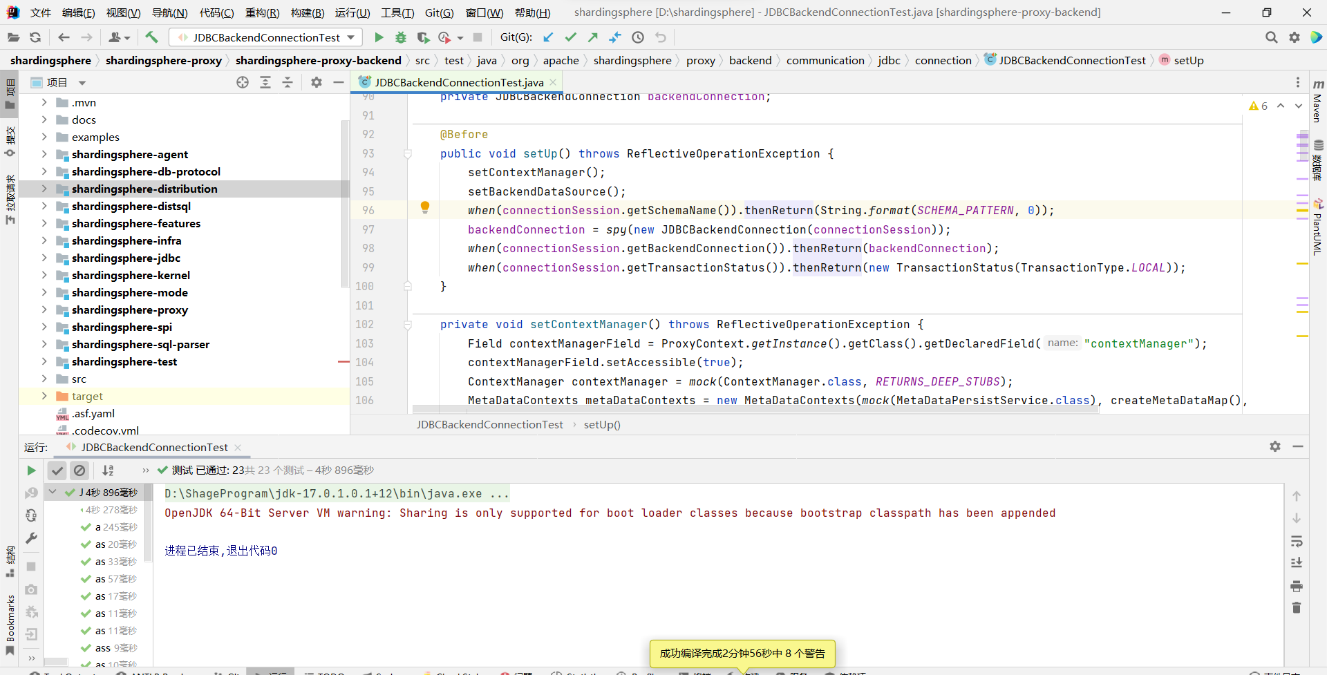The width and height of the screenshot is (1327, 675).
Task: Click the 6 warnings indicator
Action: pos(1259,106)
